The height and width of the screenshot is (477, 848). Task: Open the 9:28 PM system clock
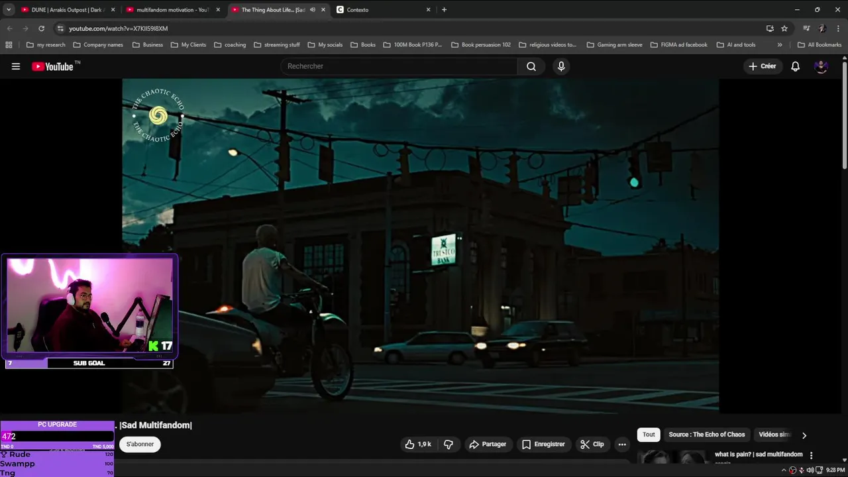pos(835,470)
